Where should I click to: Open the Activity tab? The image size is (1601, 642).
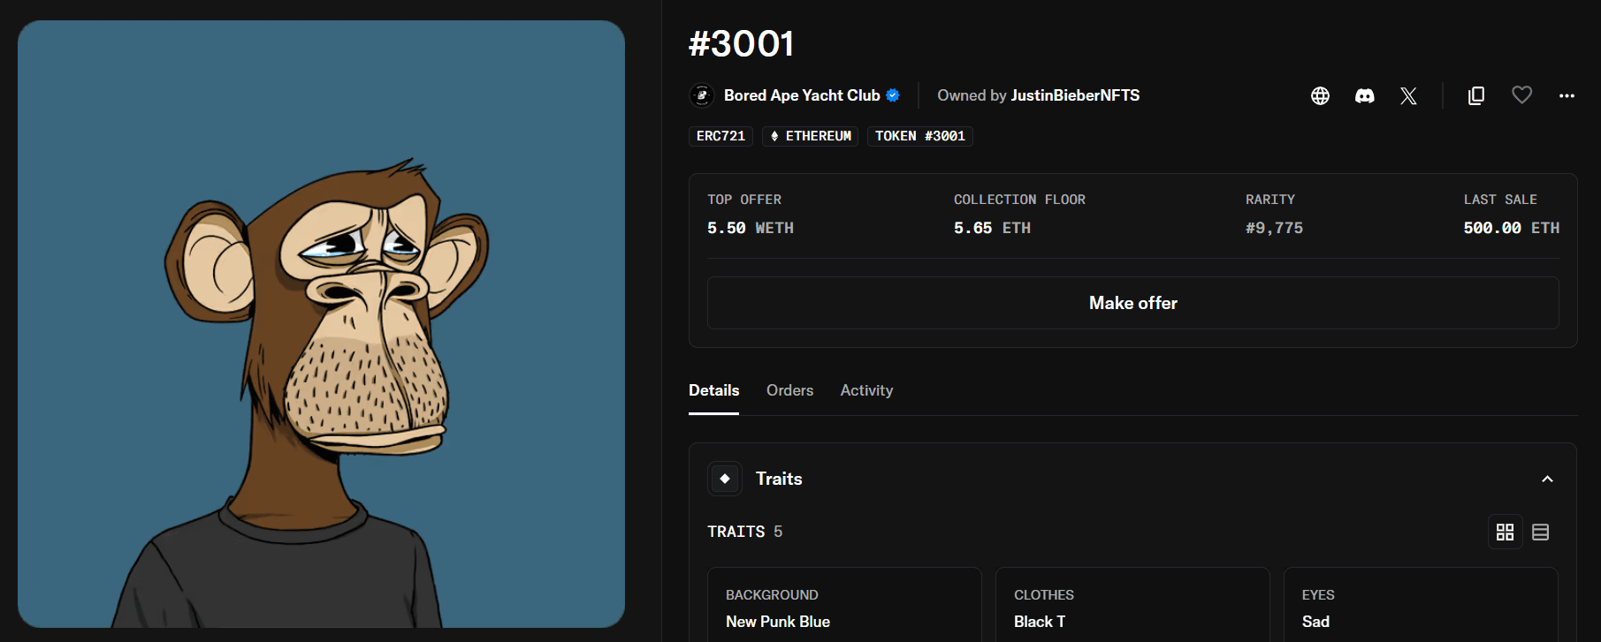(866, 390)
